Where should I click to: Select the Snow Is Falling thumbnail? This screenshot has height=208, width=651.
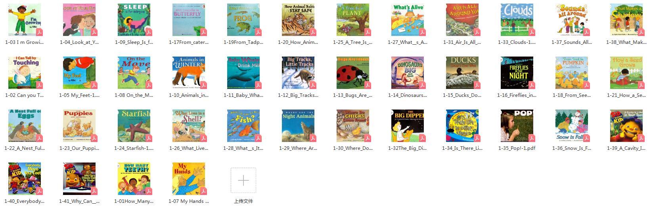(x=572, y=126)
